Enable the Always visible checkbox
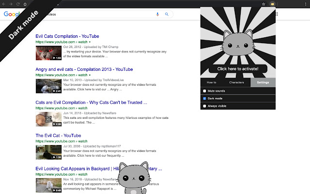This screenshot has width=310, height=194. (x=204, y=105)
